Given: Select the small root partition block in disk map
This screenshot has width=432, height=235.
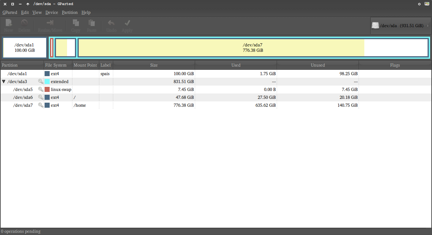Looking at the screenshot, I should 65,48.
